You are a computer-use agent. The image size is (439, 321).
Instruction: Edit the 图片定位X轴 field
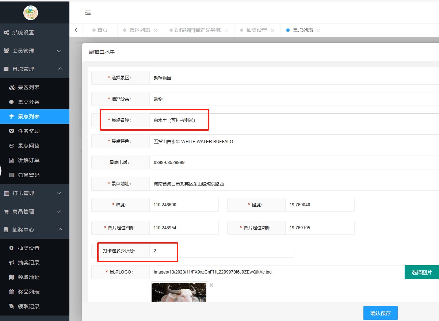[320, 228]
